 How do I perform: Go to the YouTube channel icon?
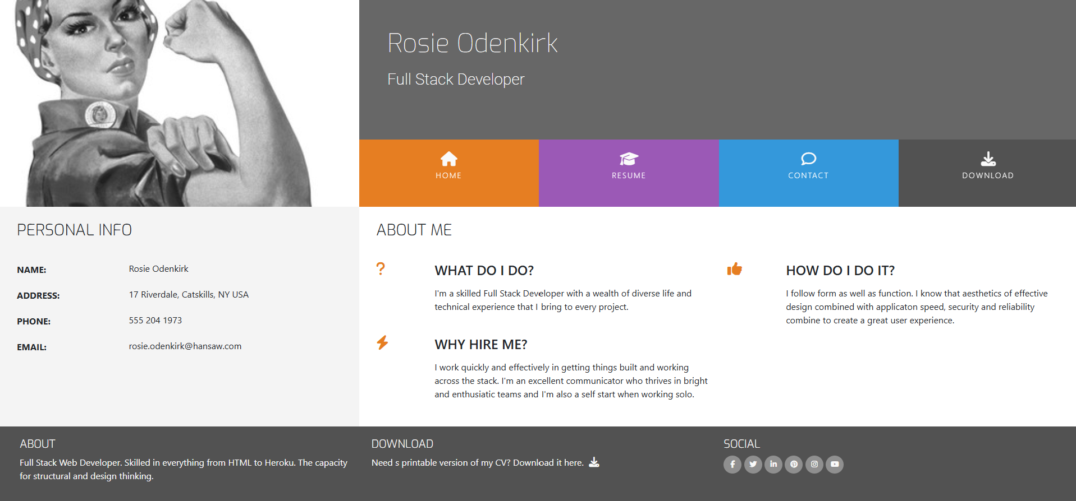(835, 464)
